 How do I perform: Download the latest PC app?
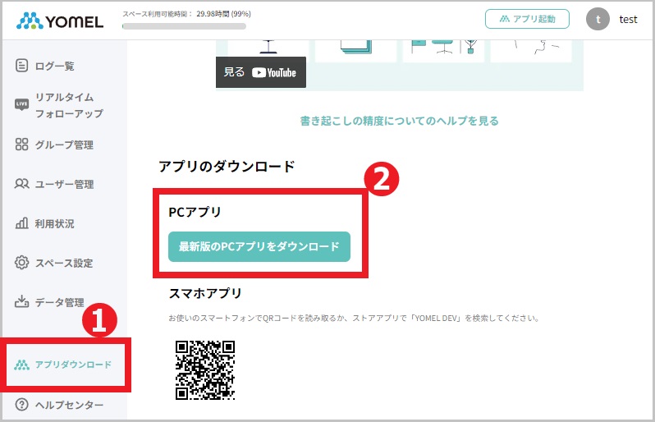pyautogui.click(x=259, y=246)
